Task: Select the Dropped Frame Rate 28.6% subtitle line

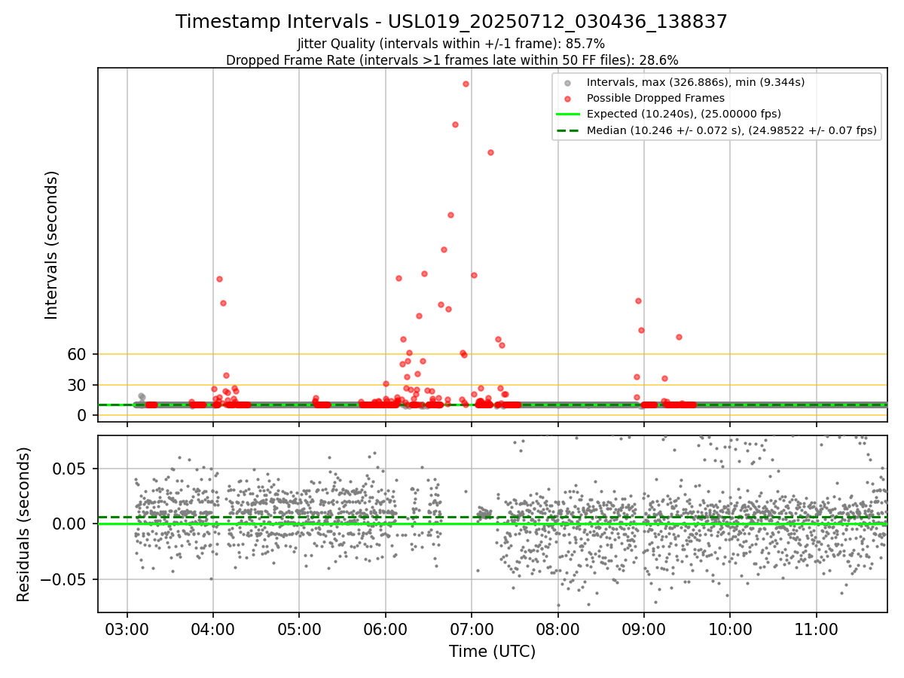Action: (452, 60)
